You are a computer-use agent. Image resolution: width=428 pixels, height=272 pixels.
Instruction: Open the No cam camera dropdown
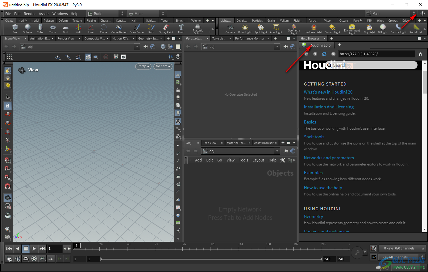(x=163, y=66)
